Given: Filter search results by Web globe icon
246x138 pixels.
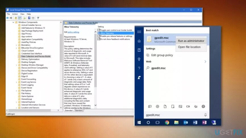Looking at the screenshot, I should 203,106.
